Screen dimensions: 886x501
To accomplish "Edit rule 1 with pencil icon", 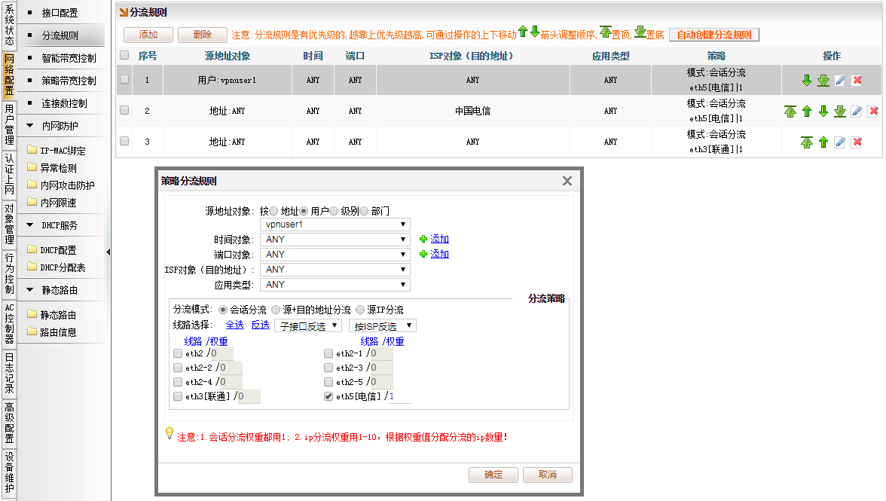I will 840,81.
